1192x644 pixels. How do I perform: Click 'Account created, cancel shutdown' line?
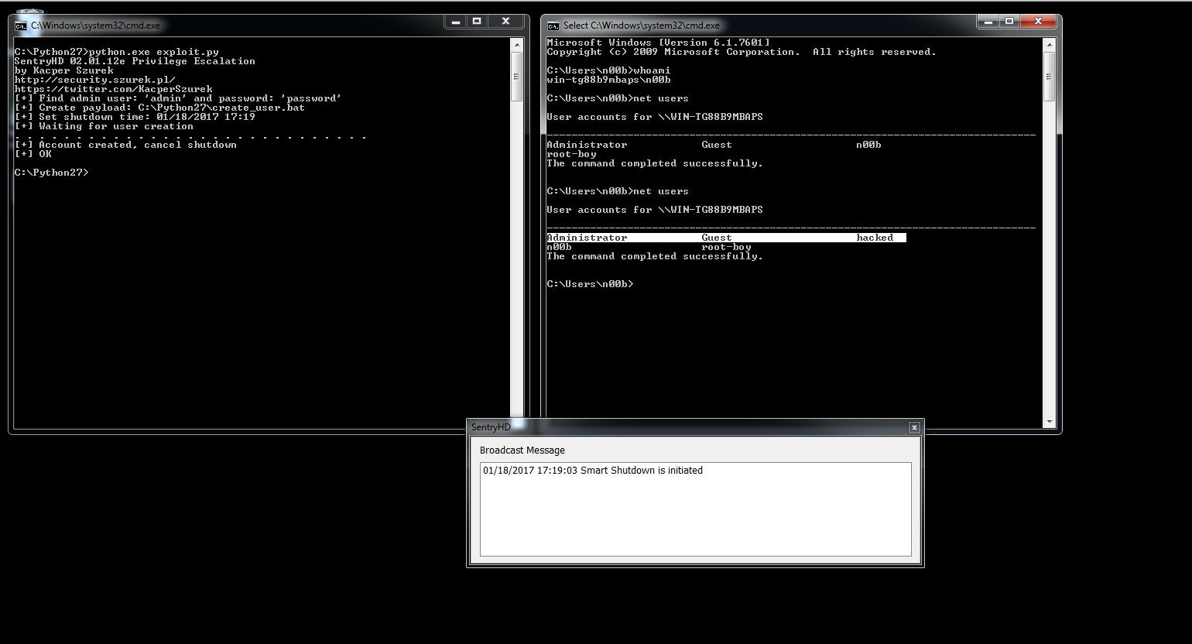[x=126, y=145]
